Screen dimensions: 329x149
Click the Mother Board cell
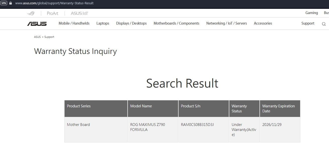coord(96,130)
